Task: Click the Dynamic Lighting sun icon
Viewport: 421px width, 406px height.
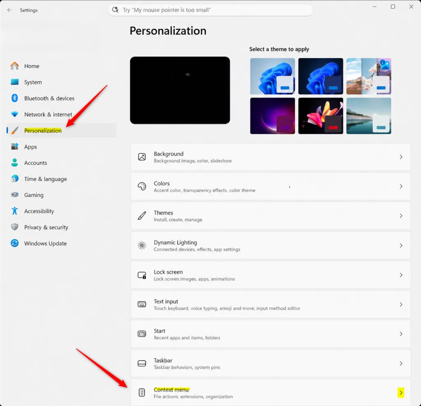Action: 142,245
